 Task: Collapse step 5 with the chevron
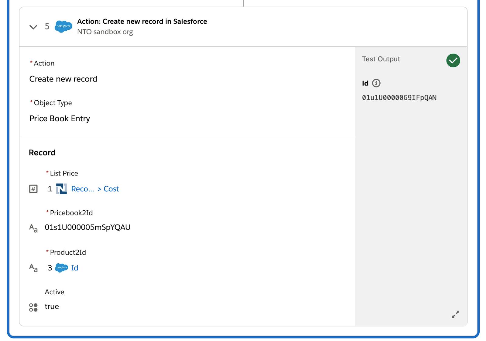click(33, 27)
